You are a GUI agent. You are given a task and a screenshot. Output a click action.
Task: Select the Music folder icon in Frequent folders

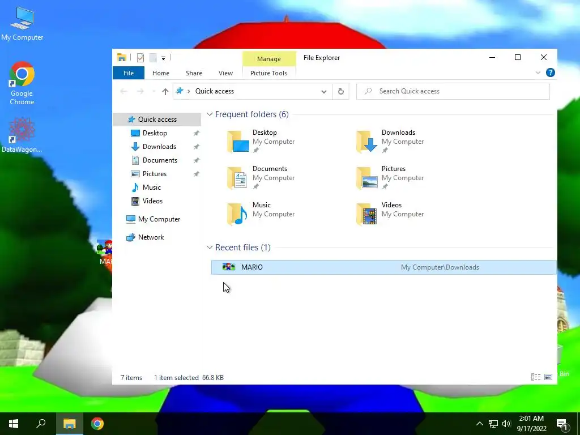coord(237,214)
